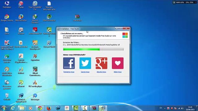Click the colored grid app taskbar button
The width and height of the screenshot is (198, 111).
click(x=67, y=108)
